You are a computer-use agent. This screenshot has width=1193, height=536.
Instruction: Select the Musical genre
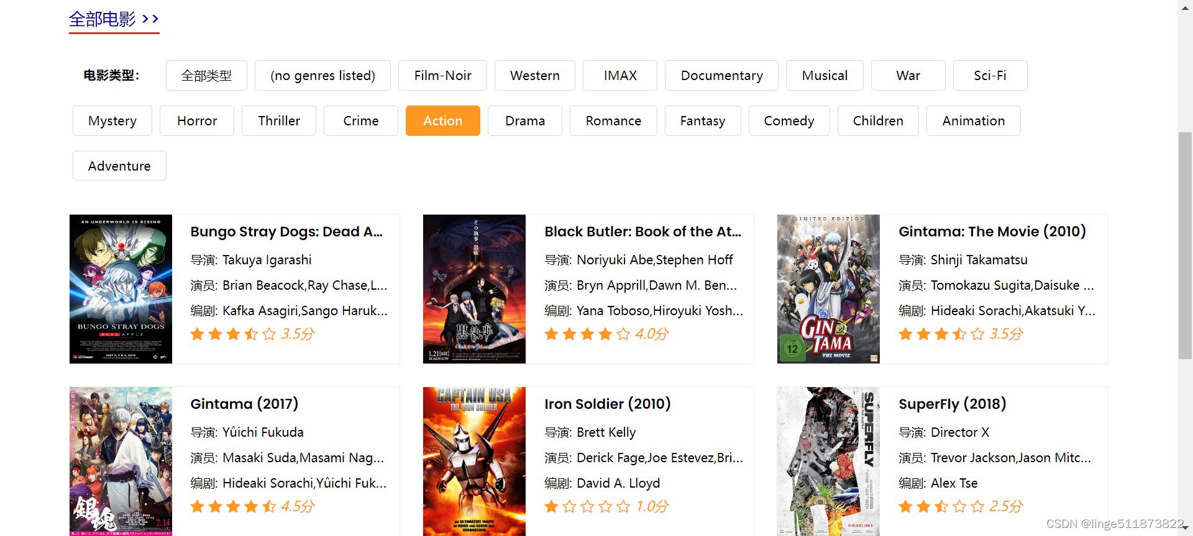(x=825, y=76)
